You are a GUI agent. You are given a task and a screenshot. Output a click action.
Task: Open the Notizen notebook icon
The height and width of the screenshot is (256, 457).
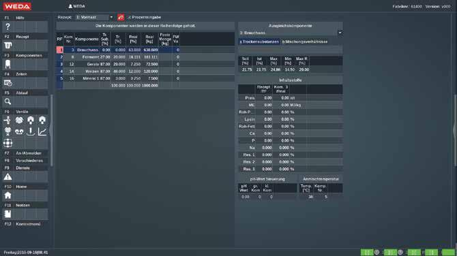(x=8, y=214)
